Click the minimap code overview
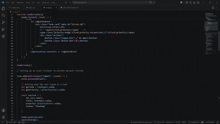 [x=211, y=34]
